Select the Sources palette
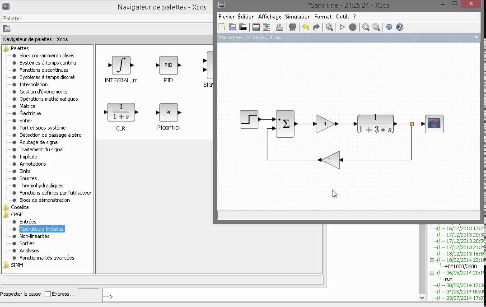 tap(28, 178)
